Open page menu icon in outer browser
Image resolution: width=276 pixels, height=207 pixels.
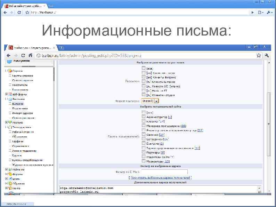pyautogui.click(x=260, y=13)
